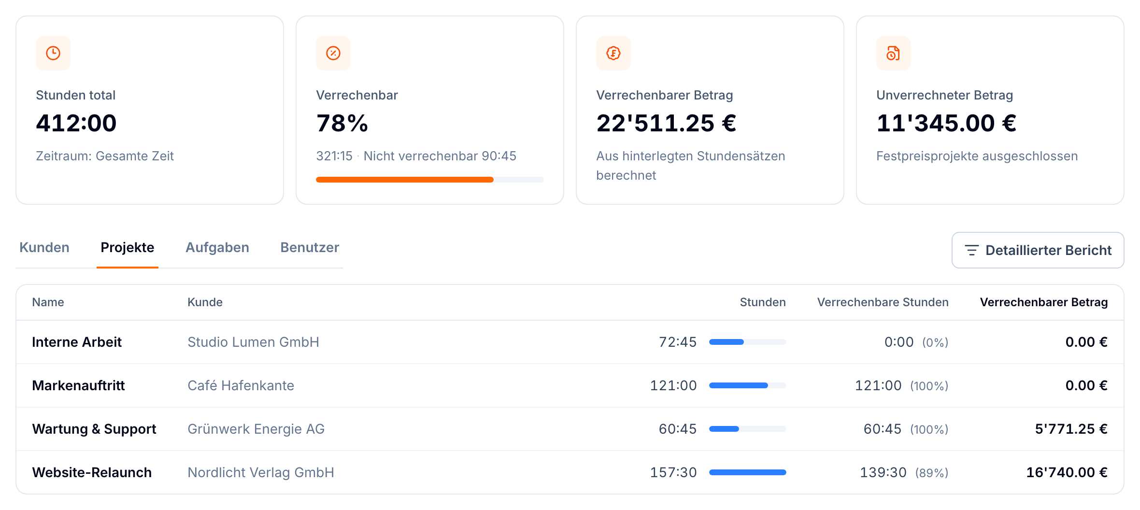
Task: Open the Interne Arbeit project
Action: [77, 342]
